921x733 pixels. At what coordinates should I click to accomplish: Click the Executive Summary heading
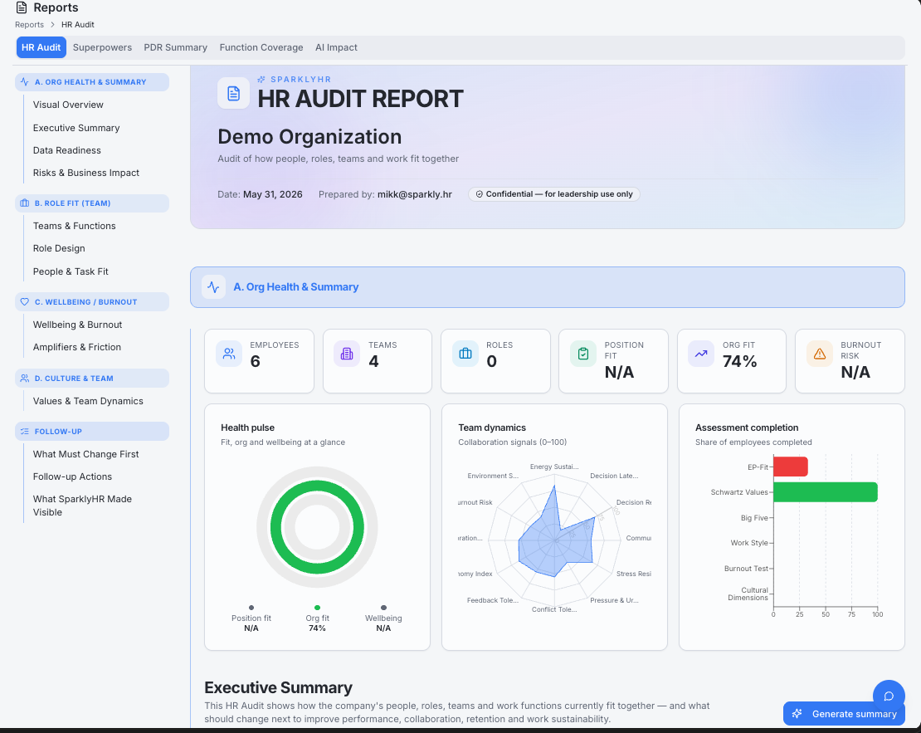(279, 687)
